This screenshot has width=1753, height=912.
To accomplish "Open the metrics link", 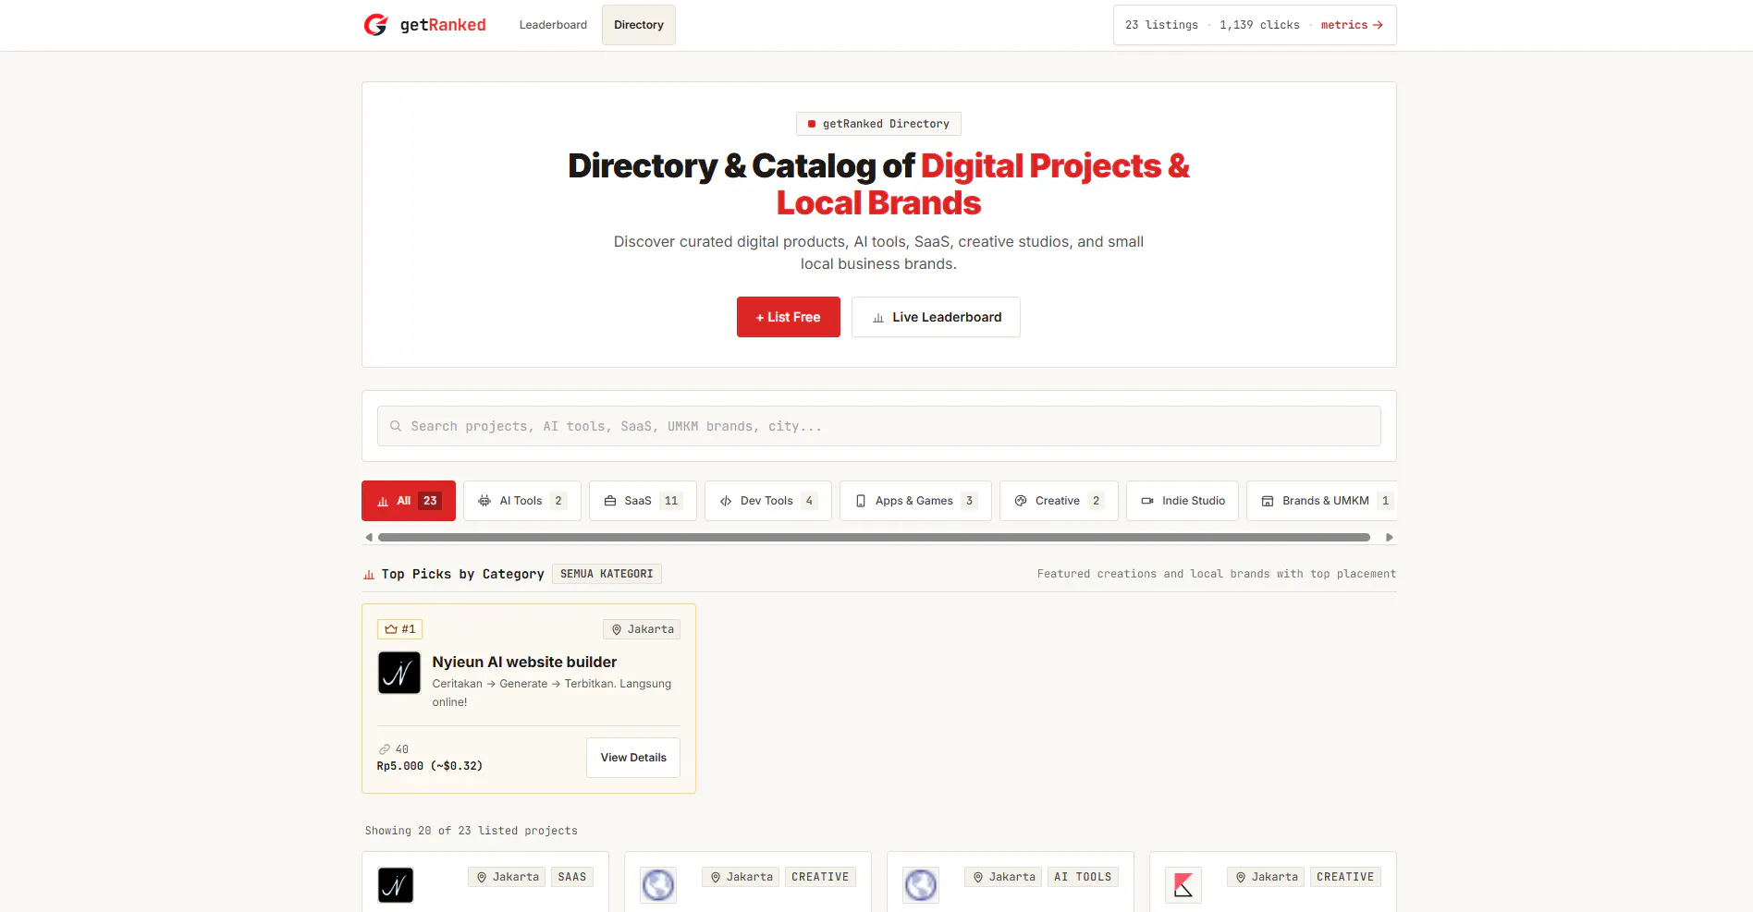I will click(1352, 25).
